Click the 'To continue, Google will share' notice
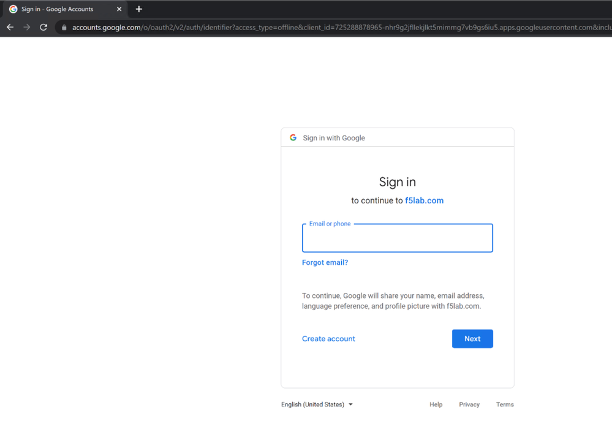This screenshot has height=421, width=612. click(393, 301)
